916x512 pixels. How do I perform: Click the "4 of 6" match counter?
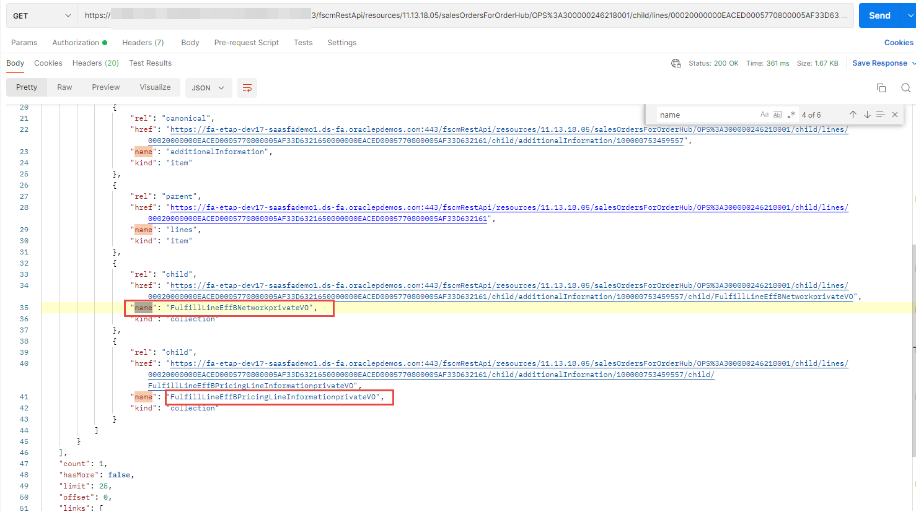coord(811,115)
